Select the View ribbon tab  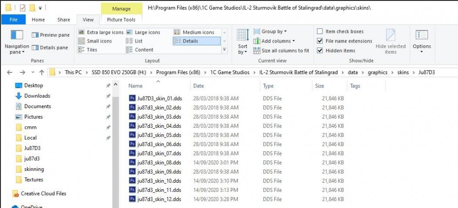tap(88, 20)
